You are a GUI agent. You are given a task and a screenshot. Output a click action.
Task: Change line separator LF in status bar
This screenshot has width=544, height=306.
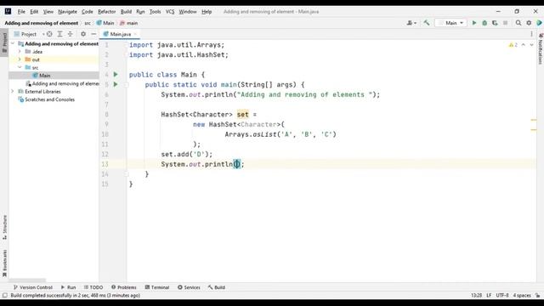pyautogui.click(x=489, y=295)
